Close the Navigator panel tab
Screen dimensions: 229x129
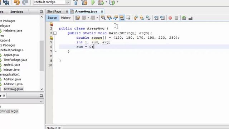pyautogui.click(x=4, y=96)
